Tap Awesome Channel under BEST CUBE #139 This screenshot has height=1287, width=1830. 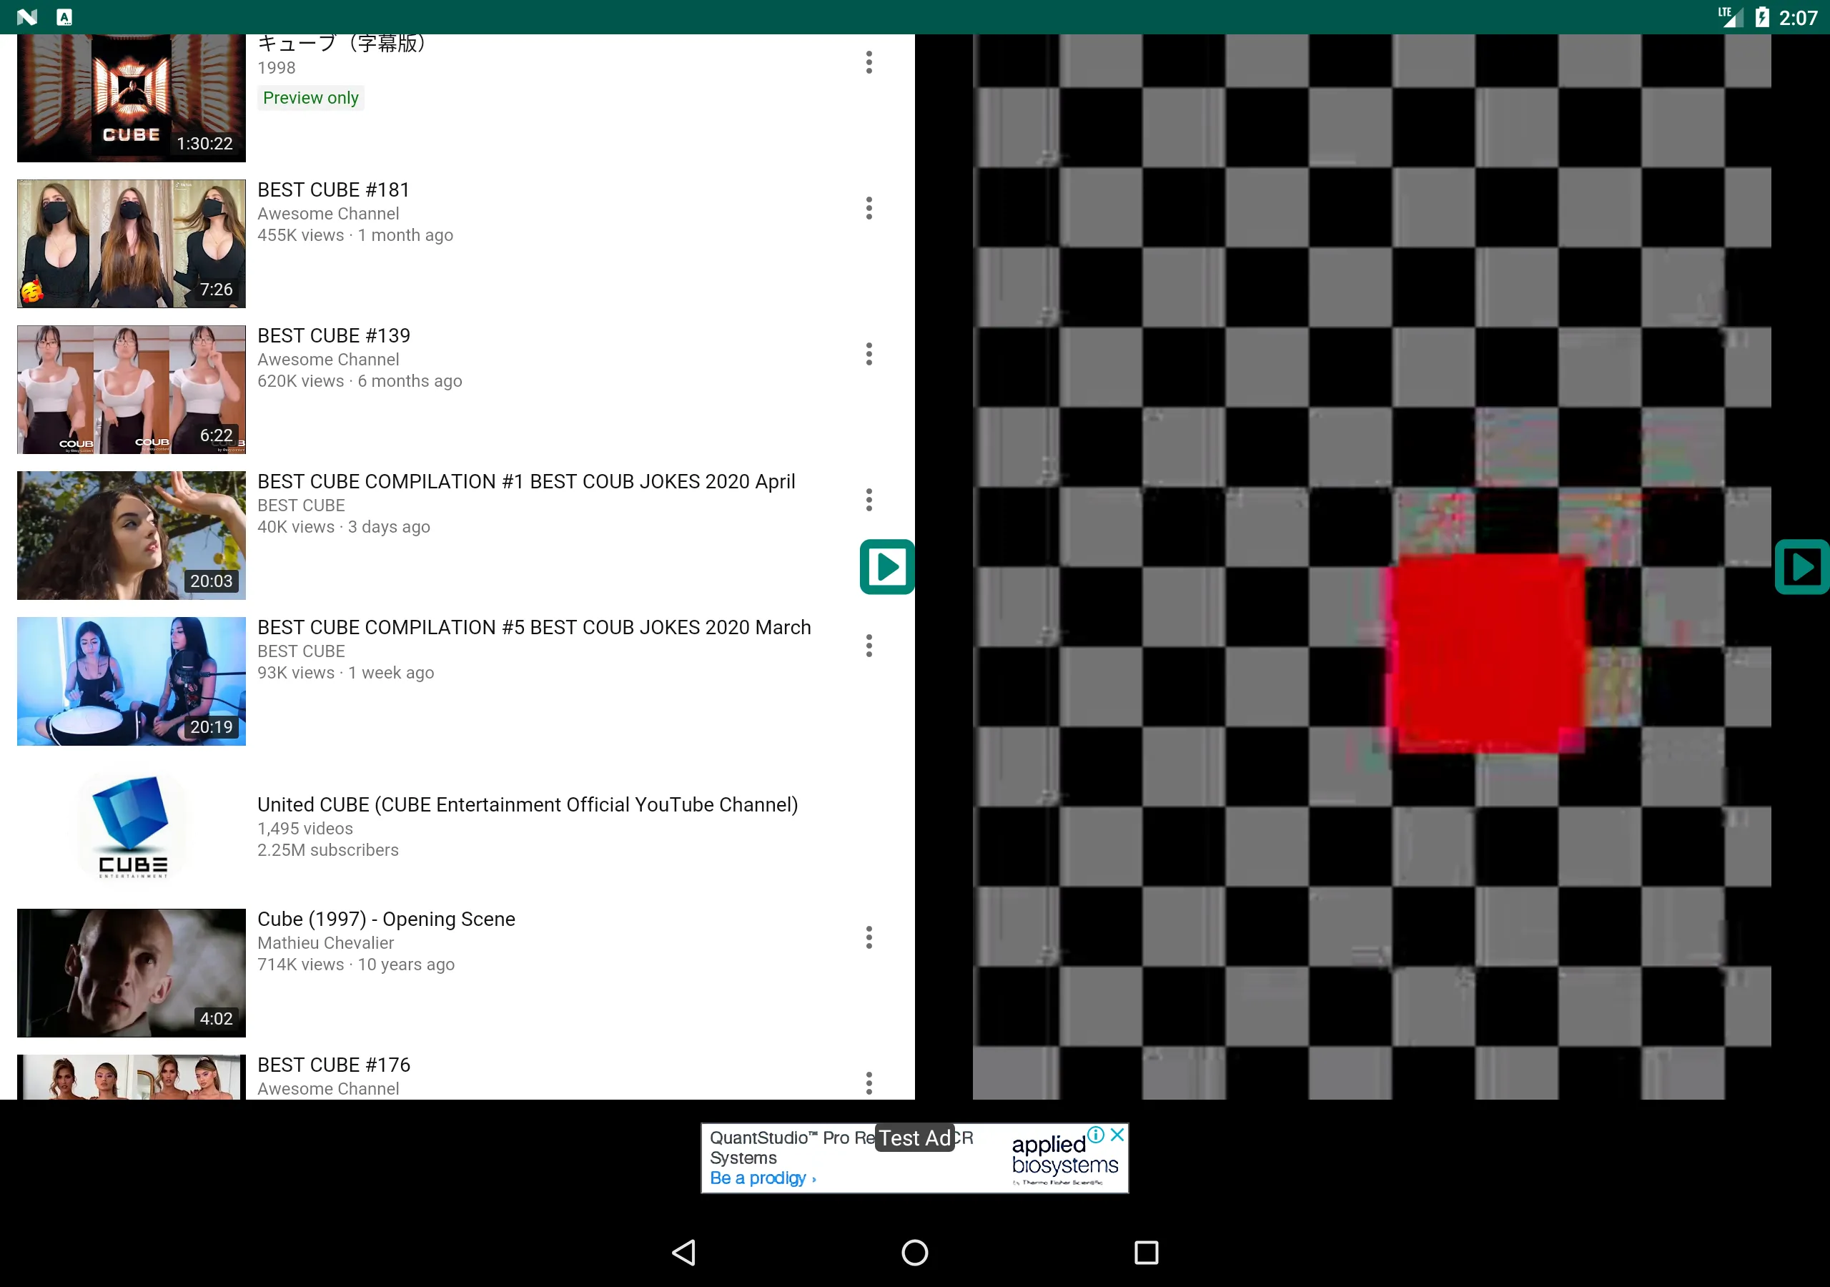[328, 360]
